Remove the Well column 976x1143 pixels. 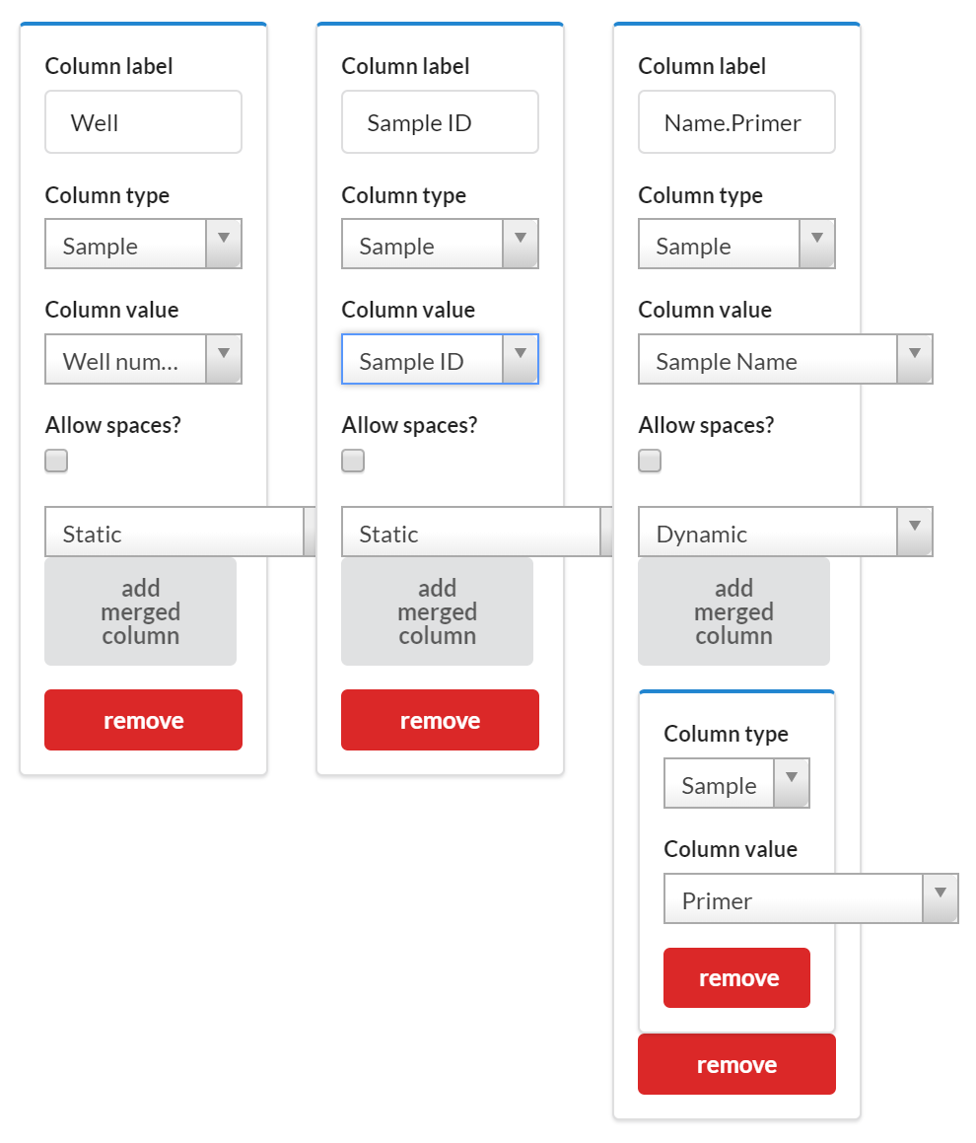coord(143,720)
